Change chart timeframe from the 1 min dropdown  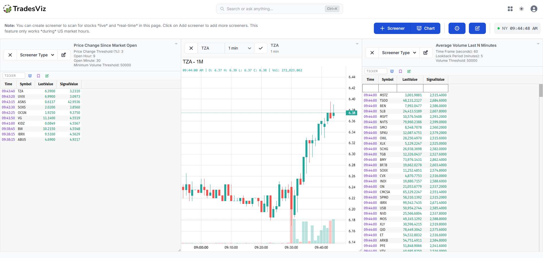239,48
